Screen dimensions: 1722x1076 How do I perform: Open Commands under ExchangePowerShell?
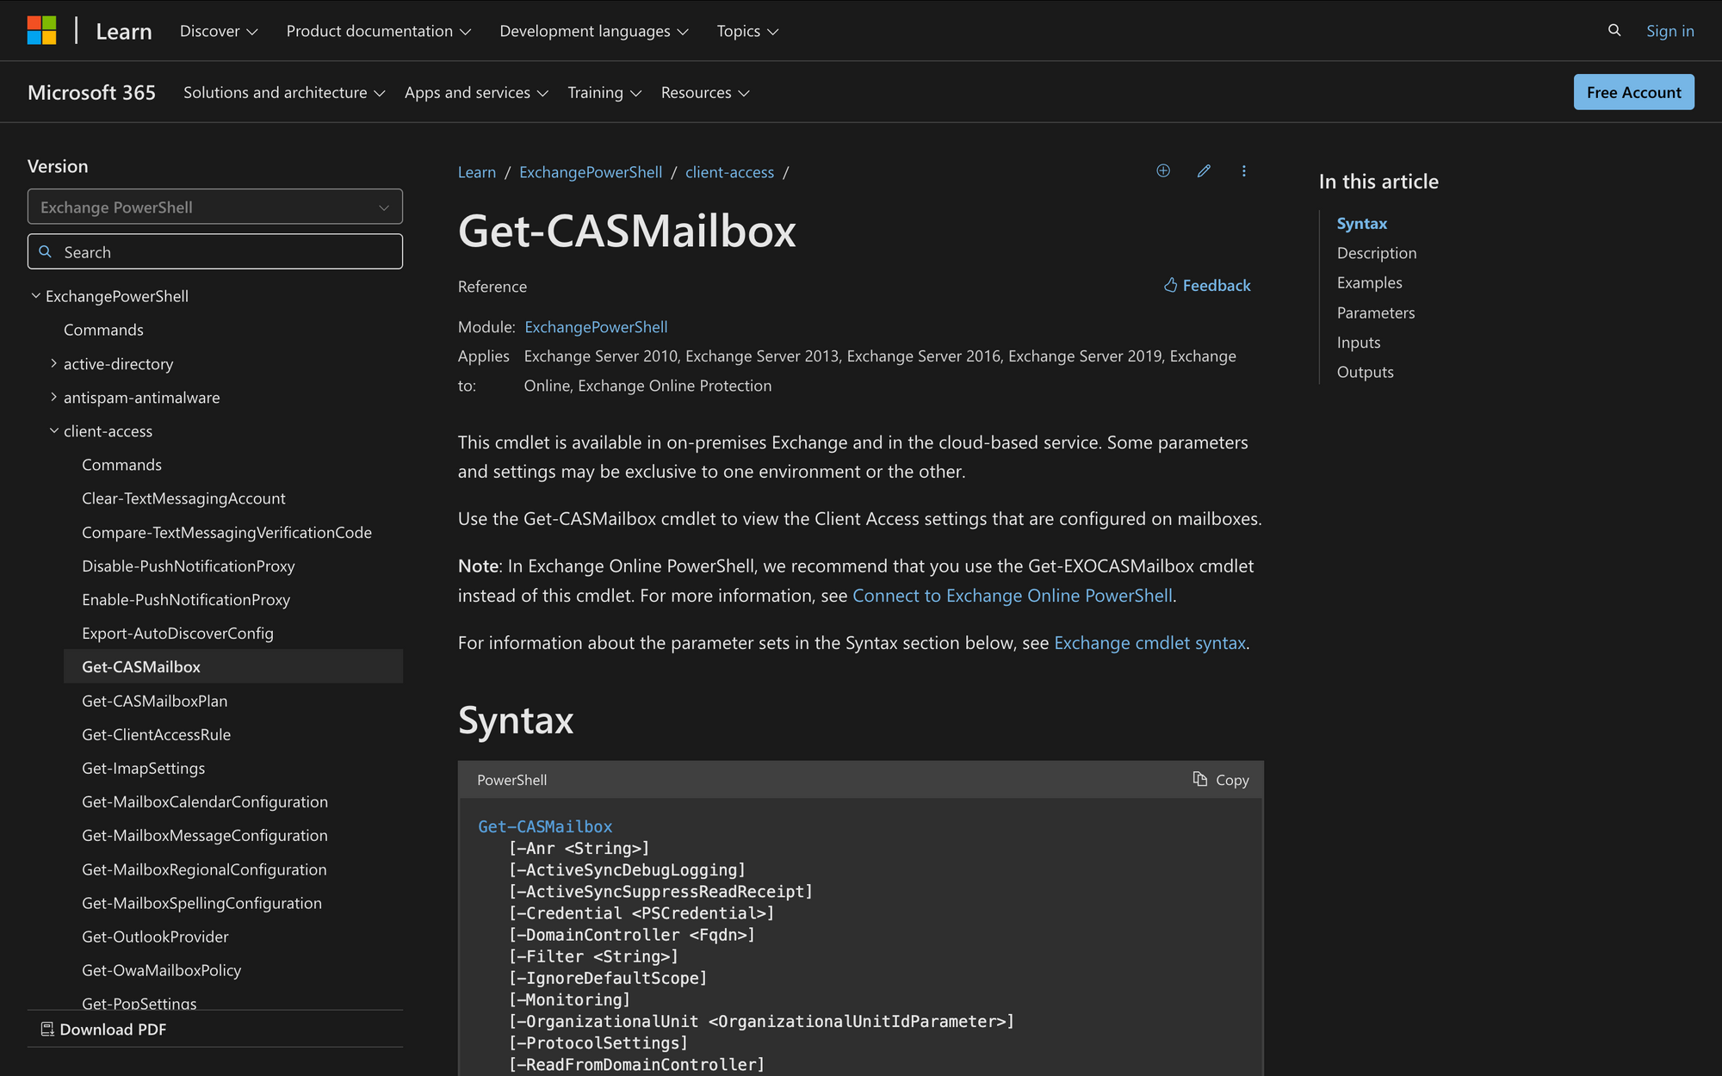(x=103, y=330)
